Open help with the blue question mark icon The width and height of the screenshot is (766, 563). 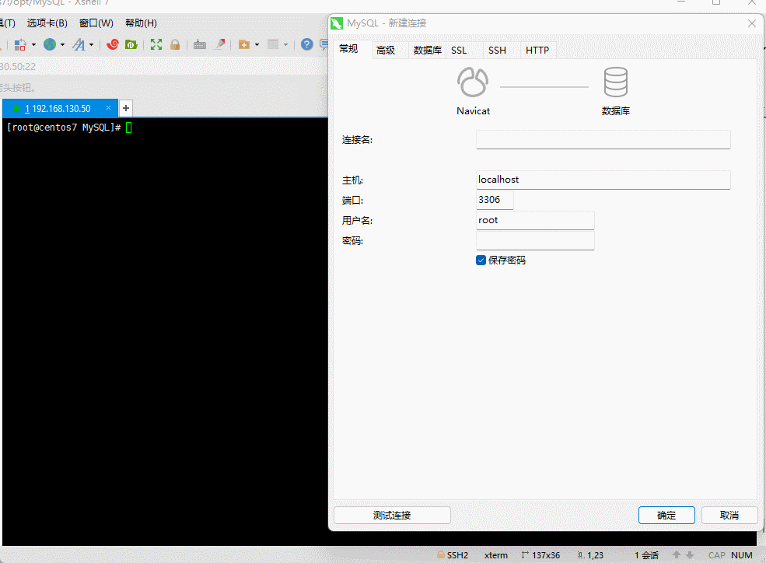307,44
